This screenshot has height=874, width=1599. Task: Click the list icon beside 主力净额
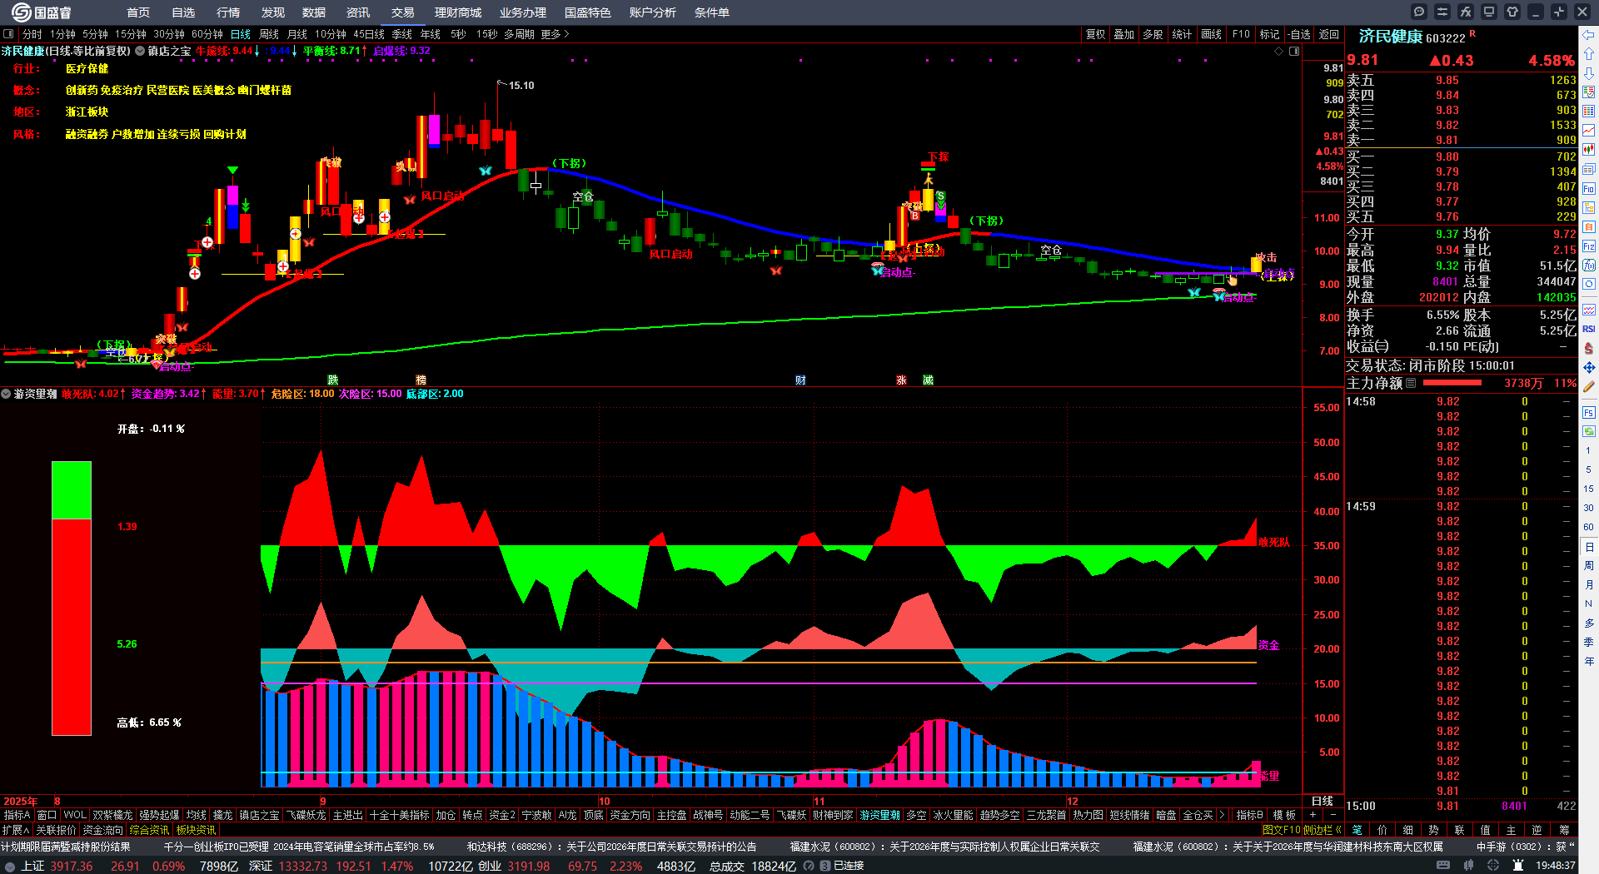point(1411,383)
